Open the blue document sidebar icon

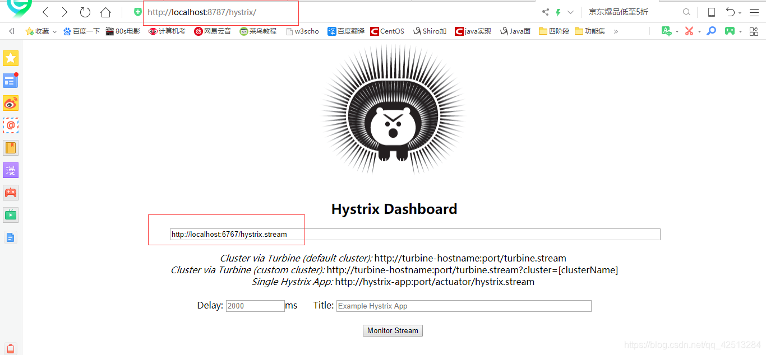[x=11, y=238]
